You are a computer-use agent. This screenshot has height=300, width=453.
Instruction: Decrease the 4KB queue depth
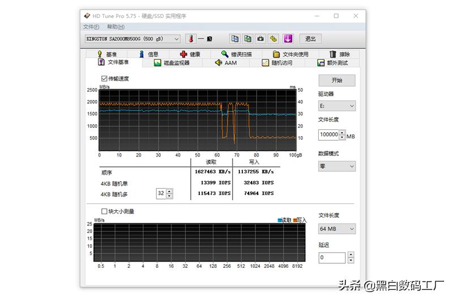click(169, 195)
